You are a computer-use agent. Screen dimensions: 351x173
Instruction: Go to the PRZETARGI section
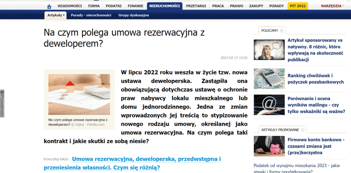pos(196,6)
